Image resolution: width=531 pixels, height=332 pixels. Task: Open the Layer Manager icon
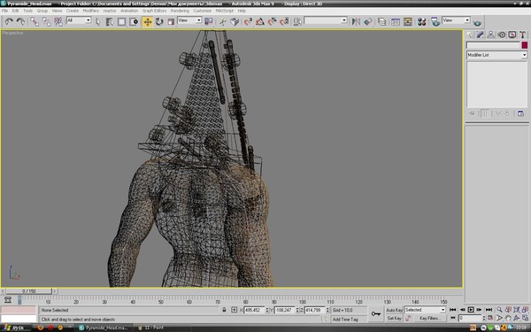[381, 21]
